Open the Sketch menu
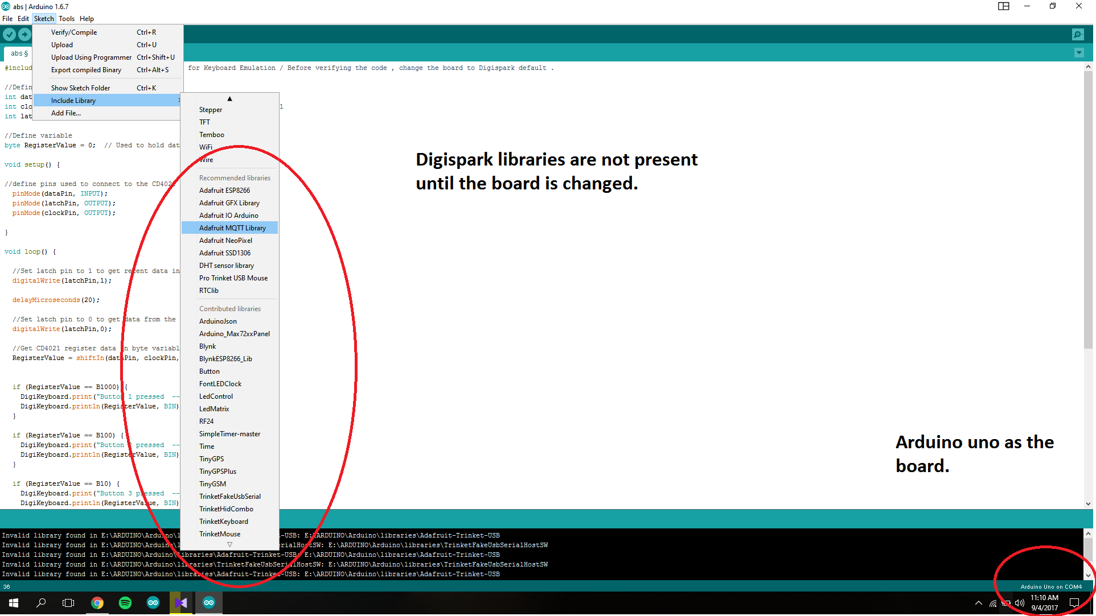Screen dimensions: 1096x616 44,18
